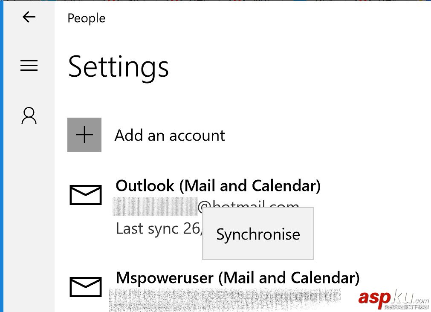The width and height of the screenshot is (431, 312).
Task: Click the People app title
Action: point(86,18)
